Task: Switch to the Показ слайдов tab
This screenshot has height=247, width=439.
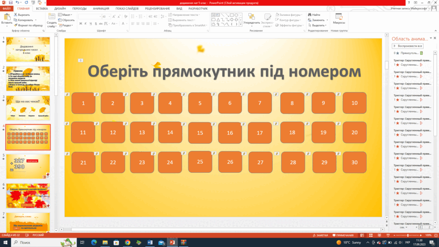Action: [127, 9]
